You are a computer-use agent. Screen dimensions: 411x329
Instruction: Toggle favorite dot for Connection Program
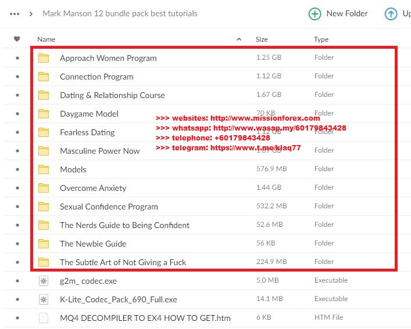click(x=17, y=77)
